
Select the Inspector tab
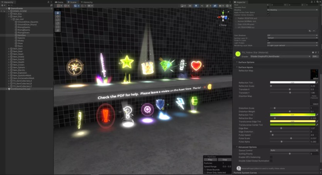[x=240, y=2]
